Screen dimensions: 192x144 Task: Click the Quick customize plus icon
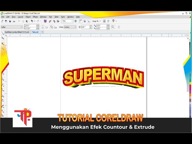tap(119, 27)
